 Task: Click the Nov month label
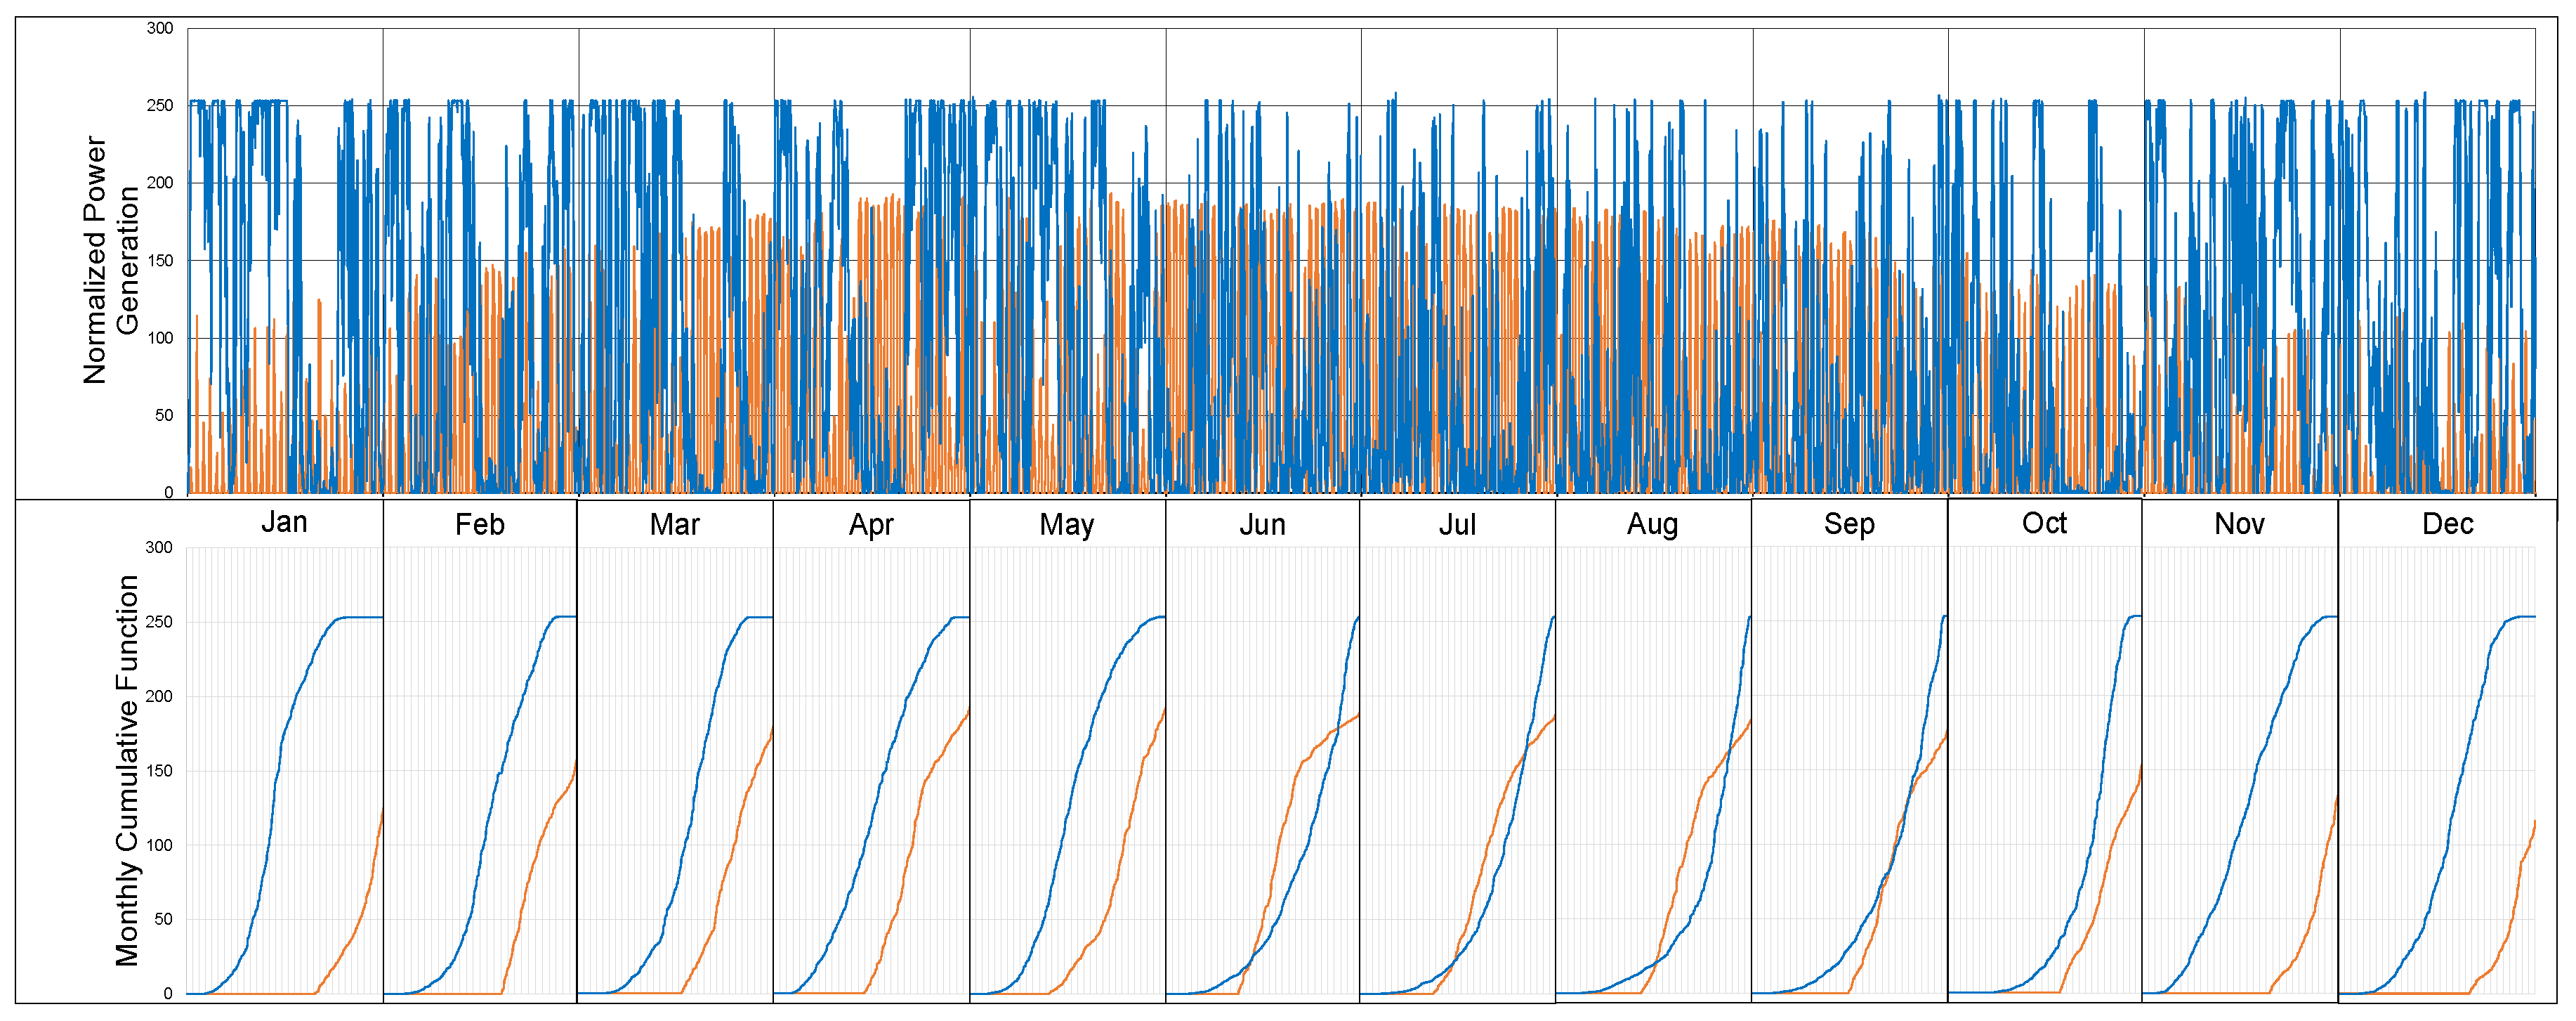[x=2239, y=524]
